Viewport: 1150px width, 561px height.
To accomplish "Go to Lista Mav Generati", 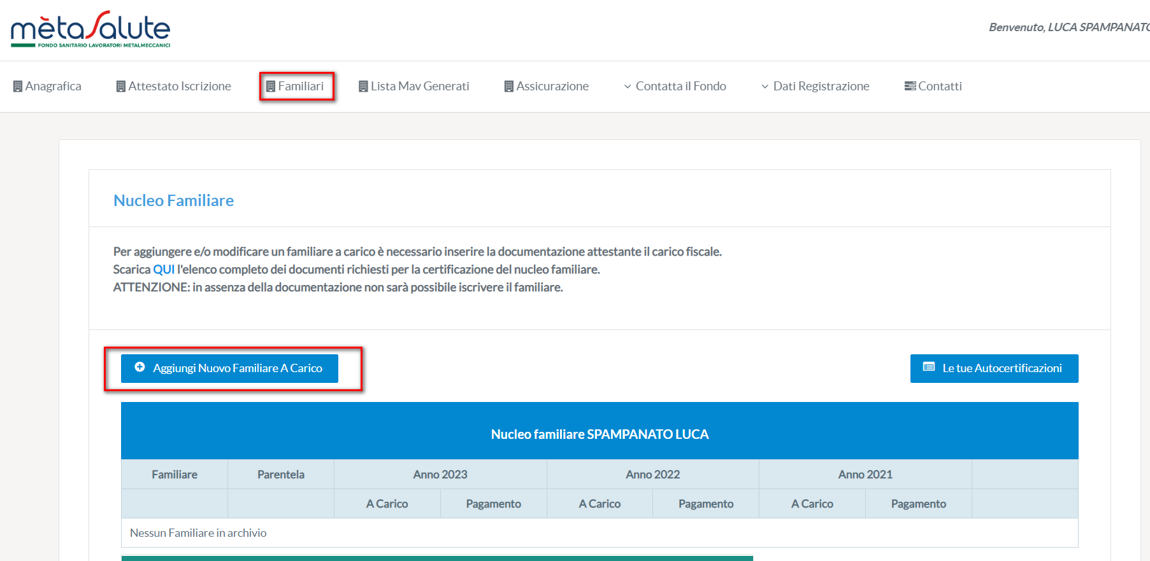I will (x=420, y=87).
